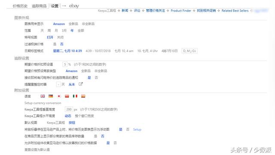This screenshot has height=155, width=275.
Task: Select the Chinese flag language option
Action: coord(67,96)
